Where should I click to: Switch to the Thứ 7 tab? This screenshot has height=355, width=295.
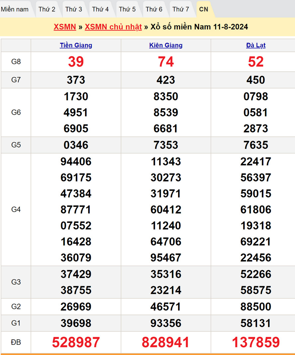(x=181, y=9)
